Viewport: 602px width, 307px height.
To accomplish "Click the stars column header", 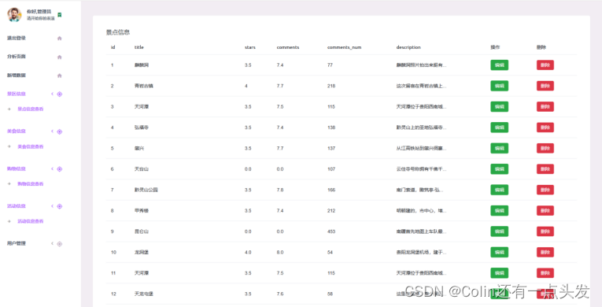I will tap(250, 47).
